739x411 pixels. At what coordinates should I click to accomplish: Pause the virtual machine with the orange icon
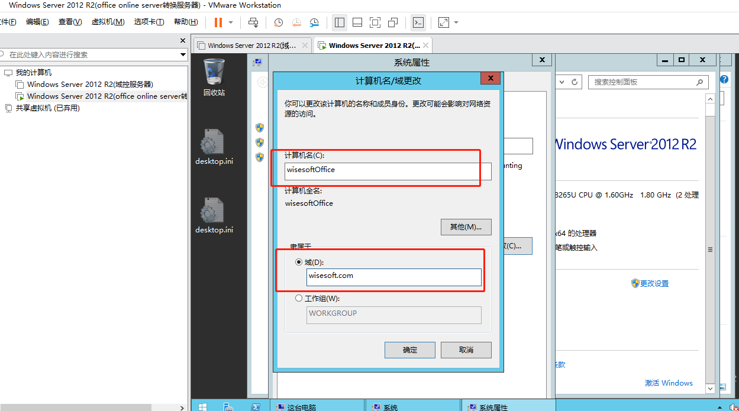pos(218,22)
